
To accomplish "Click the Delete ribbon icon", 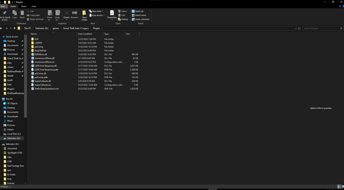I will click(x=66, y=13).
